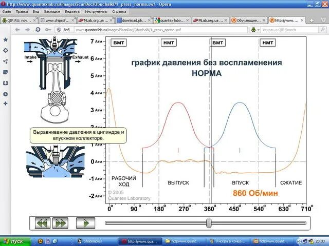
Task: Go forward with the forward arrow
Action: (27, 30)
